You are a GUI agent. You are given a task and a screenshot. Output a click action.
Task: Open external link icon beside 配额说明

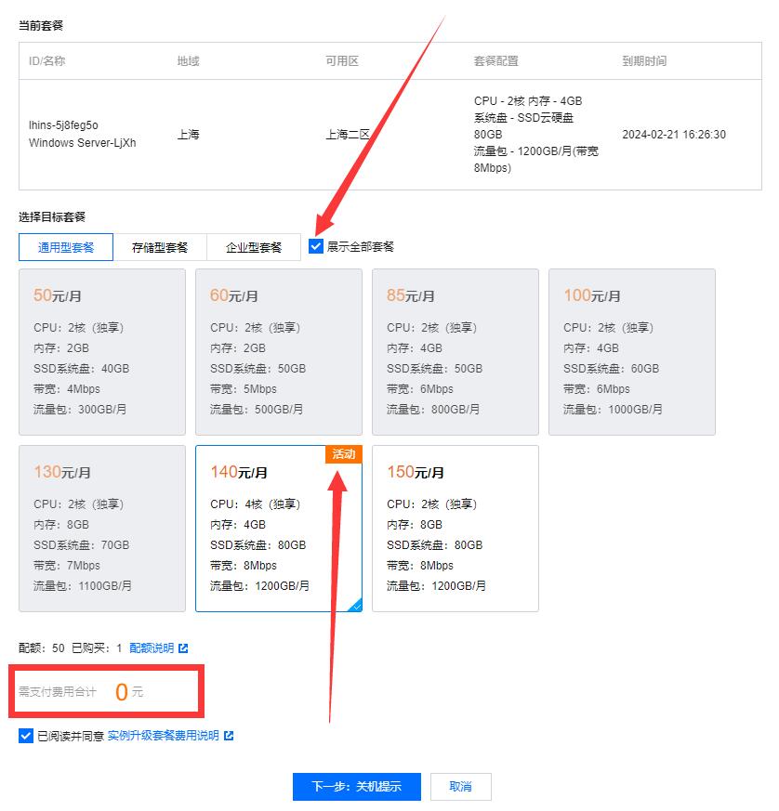pyautogui.click(x=183, y=648)
